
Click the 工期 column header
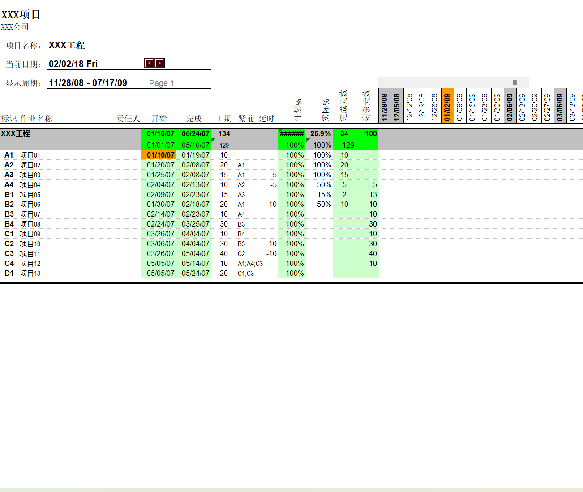224,118
